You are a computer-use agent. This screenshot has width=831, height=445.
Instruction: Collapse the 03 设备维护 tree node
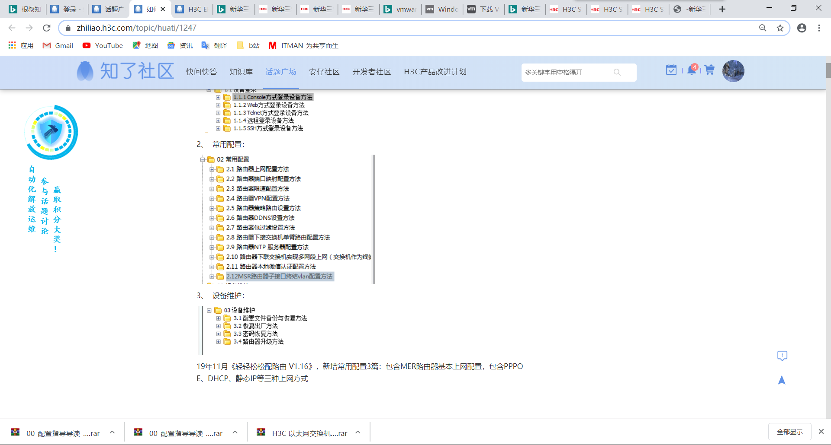pos(209,311)
